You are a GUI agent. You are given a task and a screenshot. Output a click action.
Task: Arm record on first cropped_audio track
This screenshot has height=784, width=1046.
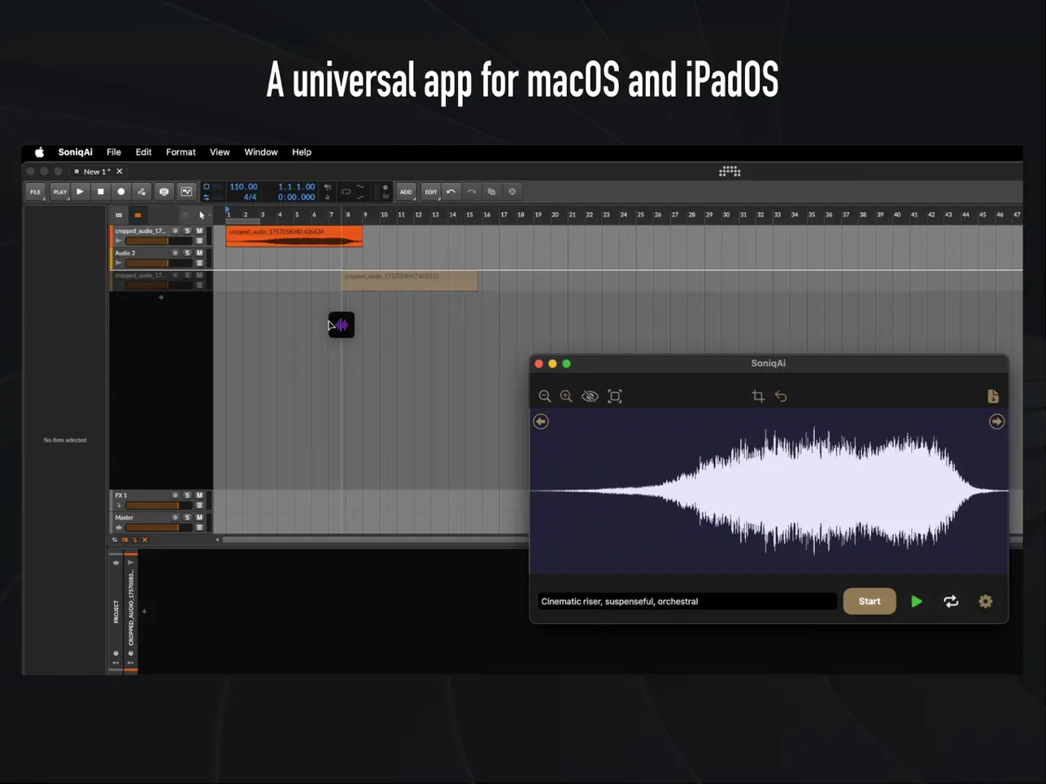[175, 231]
